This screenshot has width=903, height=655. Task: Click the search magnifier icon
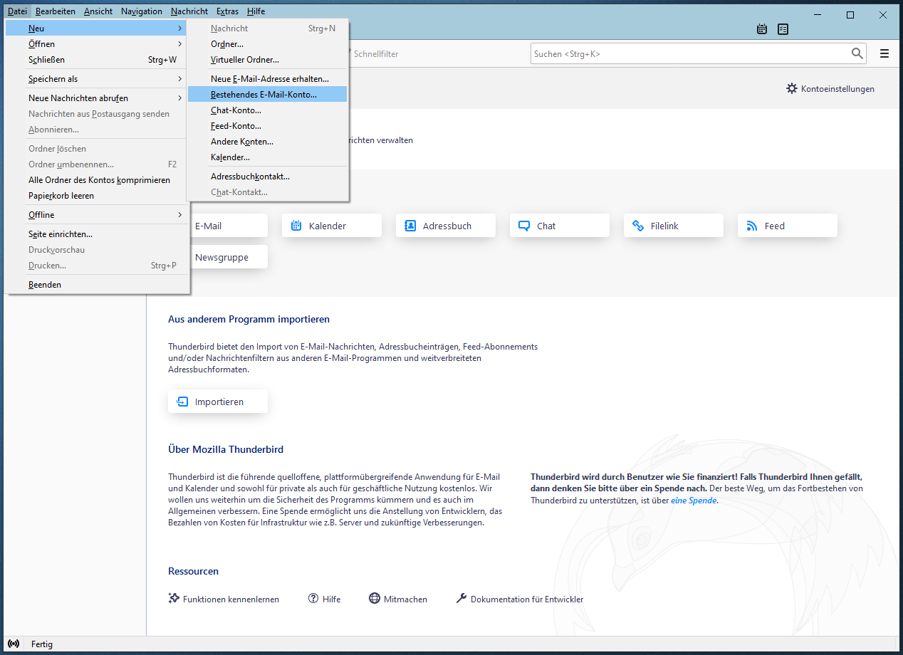[857, 53]
